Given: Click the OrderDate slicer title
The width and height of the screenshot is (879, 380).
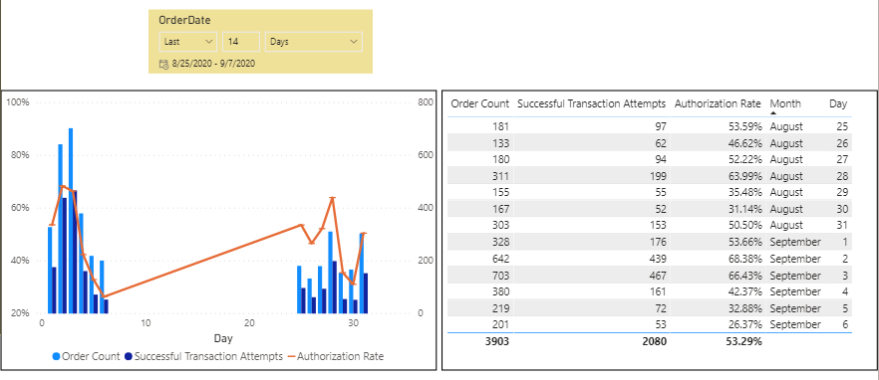Looking at the screenshot, I should point(184,20).
